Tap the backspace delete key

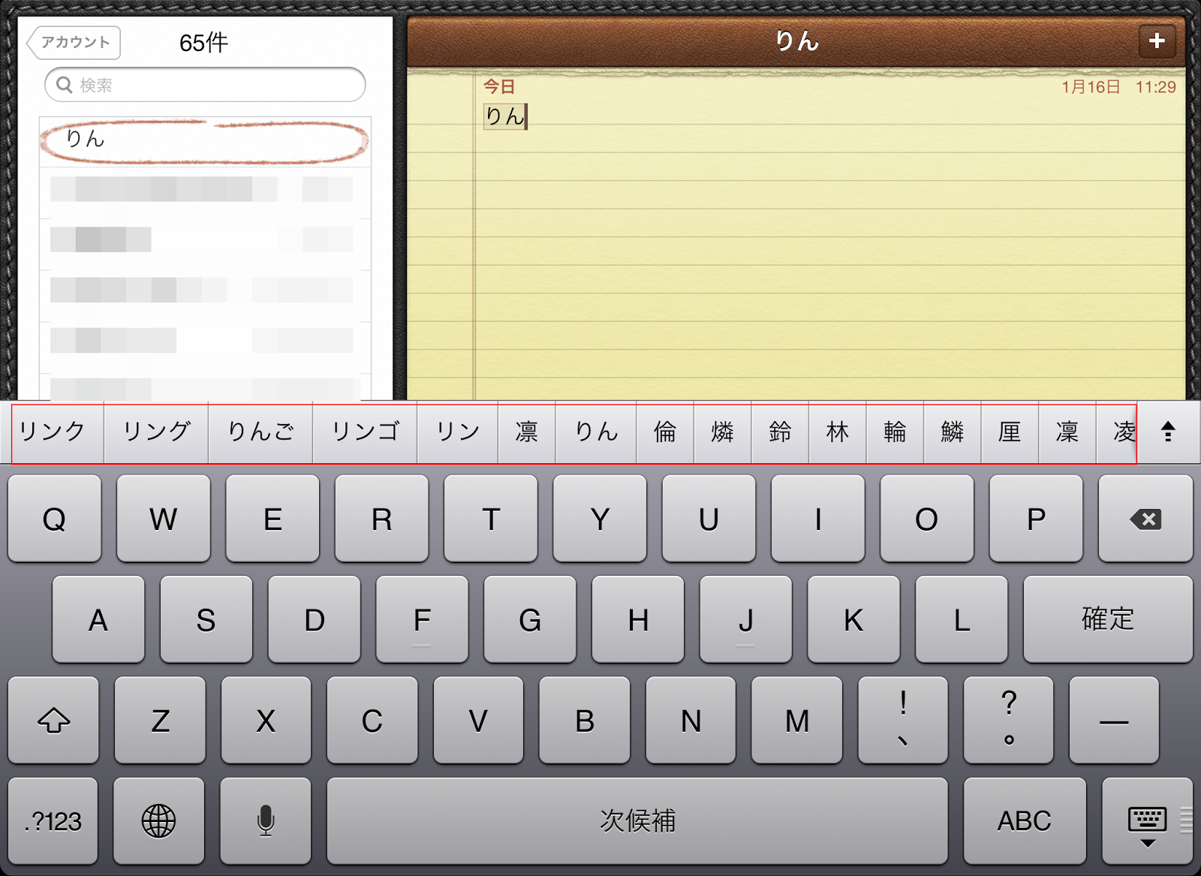point(1145,519)
